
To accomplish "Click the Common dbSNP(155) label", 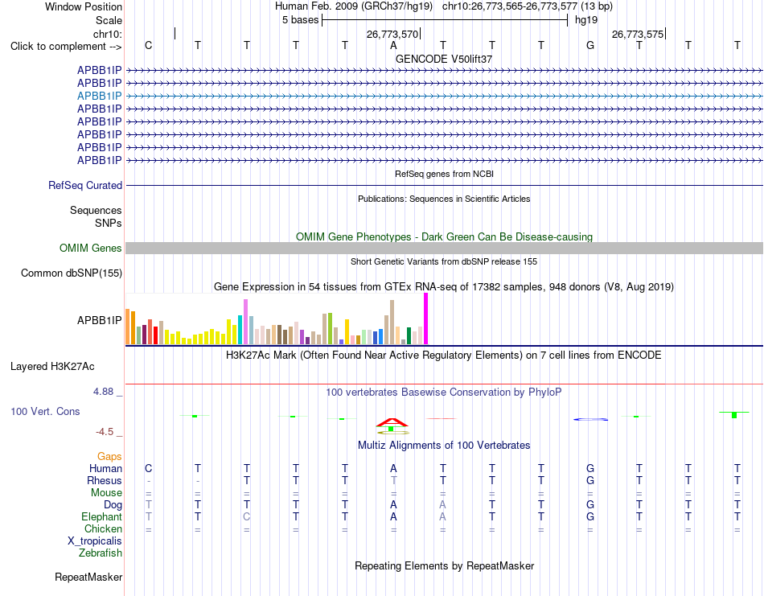I will (72, 273).
